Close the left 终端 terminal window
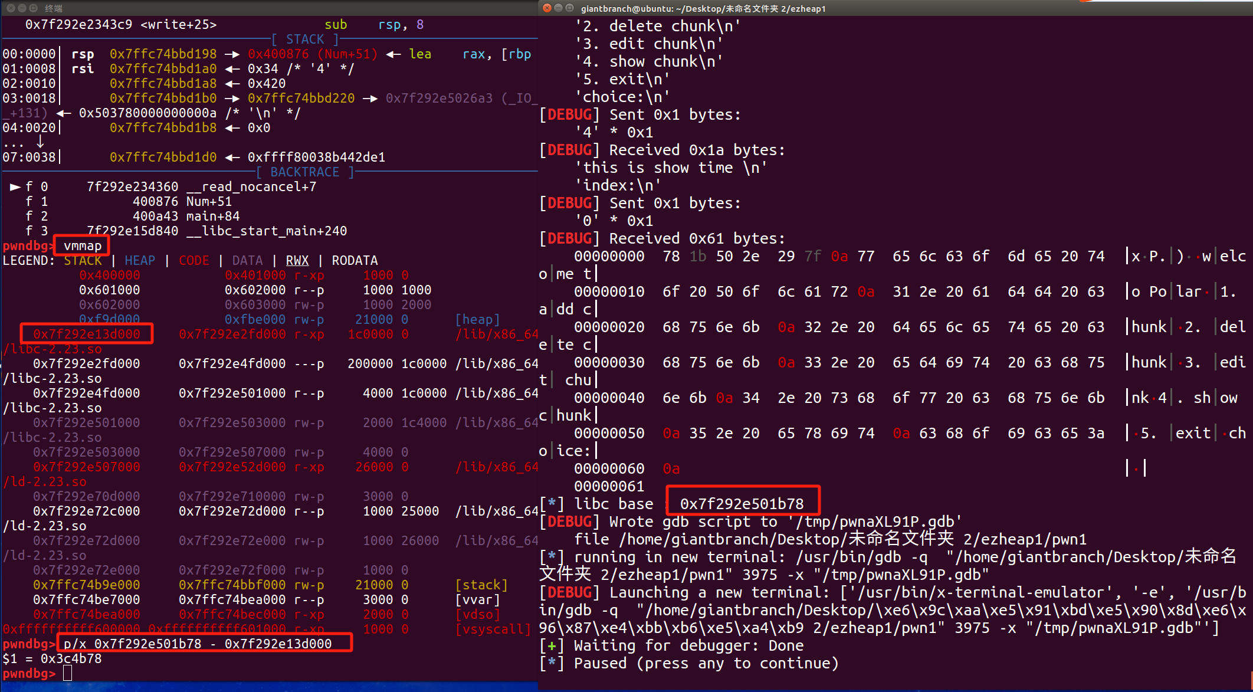The image size is (1253, 692). click(x=11, y=8)
